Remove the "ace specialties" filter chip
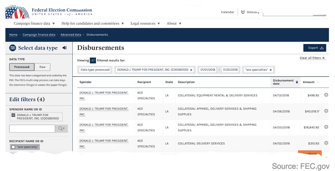The height and width of the screenshot is (171, 335). (x=271, y=70)
